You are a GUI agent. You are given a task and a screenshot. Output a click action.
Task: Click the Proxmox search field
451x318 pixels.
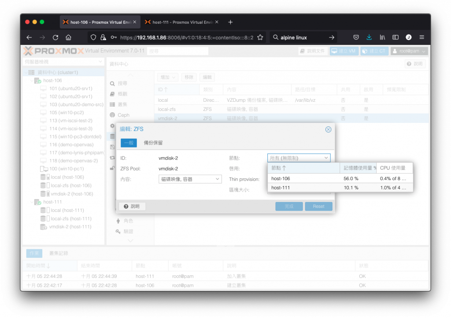tap(177, 51)
